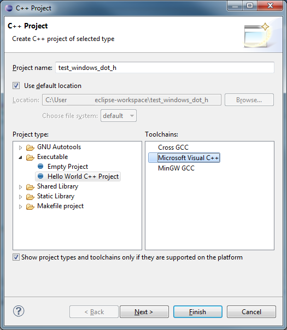Click the Empty Project blue circle icon

click(x=40, y=166)
